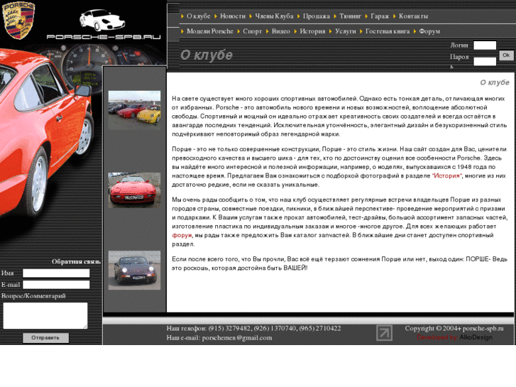This screenshot has width=516, height=387.
Task: Click the large 'О клубе' banner heading
Action: (x=207, y=55)
